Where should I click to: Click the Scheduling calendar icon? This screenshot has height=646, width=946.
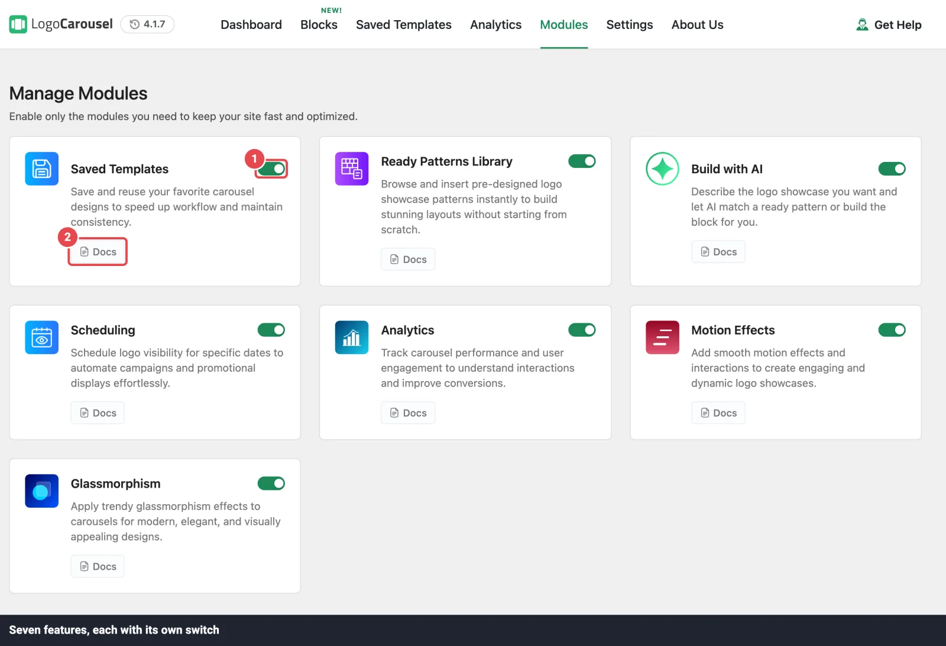(x=41, y=337)
